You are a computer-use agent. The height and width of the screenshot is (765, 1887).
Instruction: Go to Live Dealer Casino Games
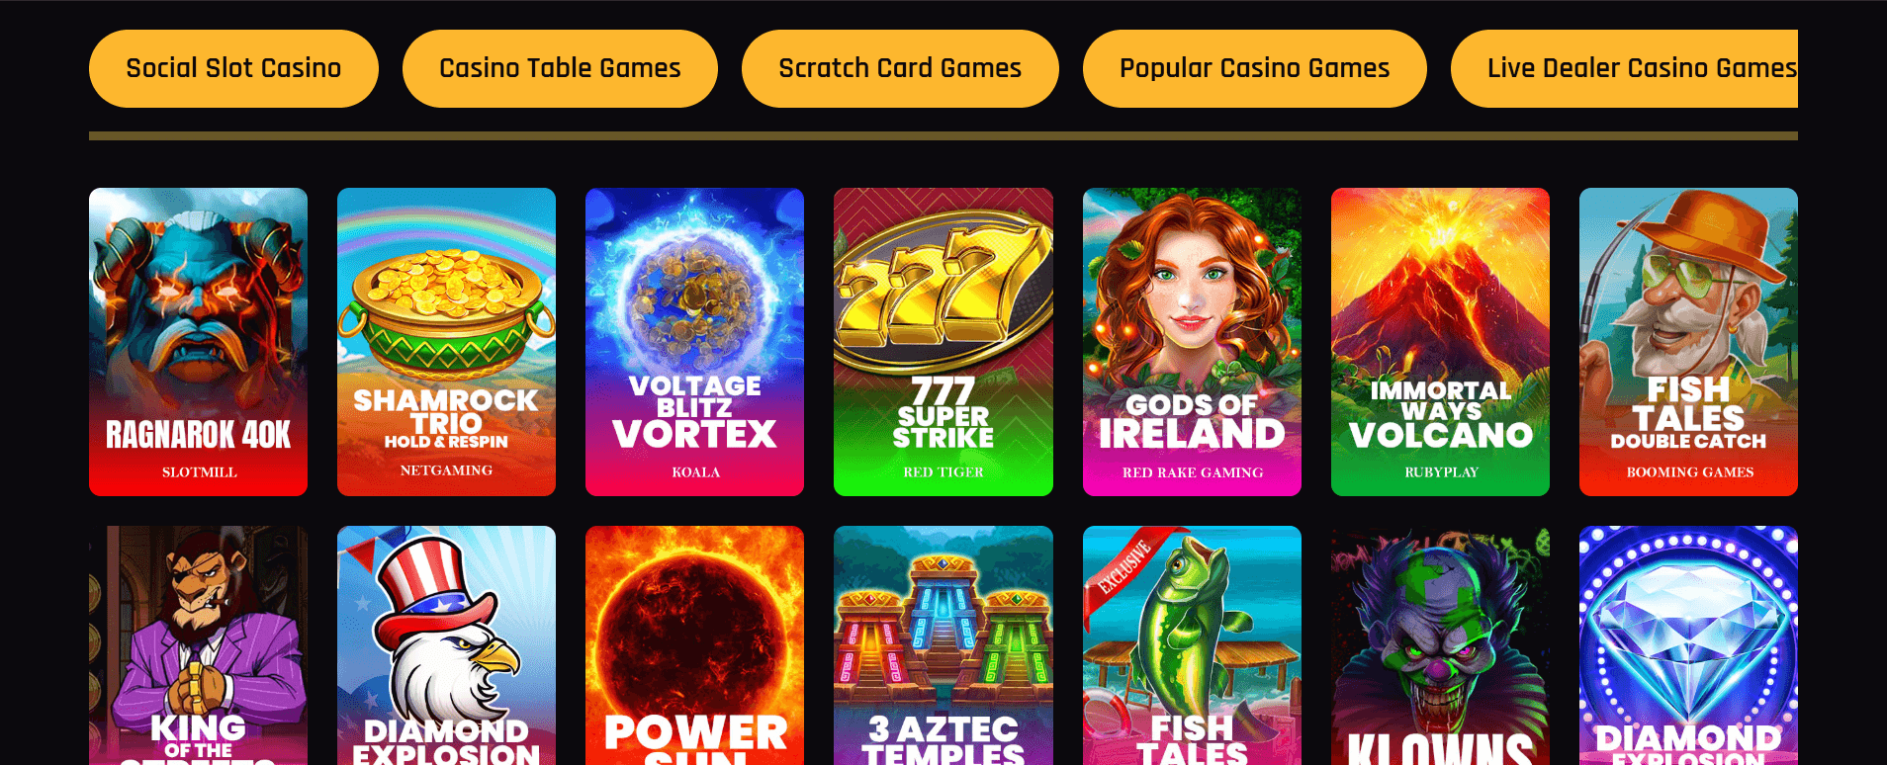tap(1624, 68)
